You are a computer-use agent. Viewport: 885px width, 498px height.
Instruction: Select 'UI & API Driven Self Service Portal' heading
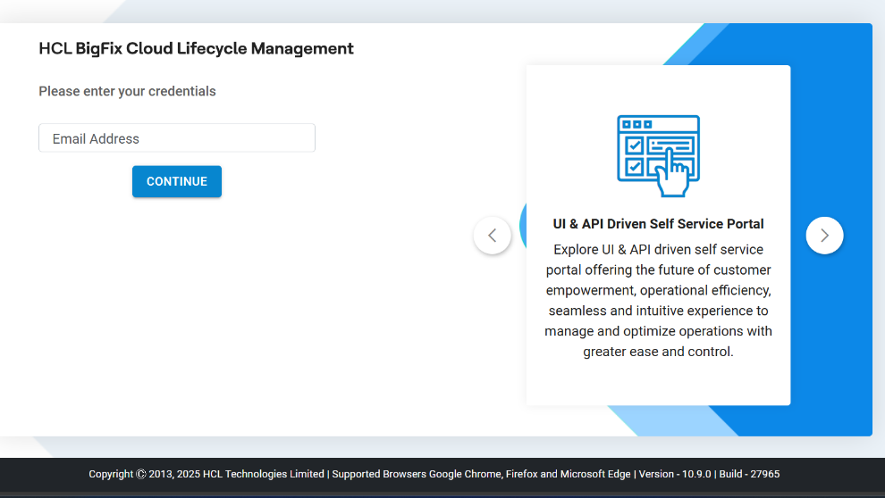658,224
